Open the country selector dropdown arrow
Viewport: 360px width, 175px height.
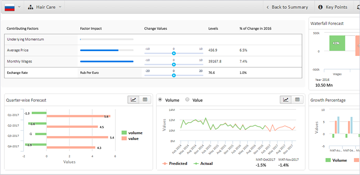pyautogui.click(x=19, y=7)
